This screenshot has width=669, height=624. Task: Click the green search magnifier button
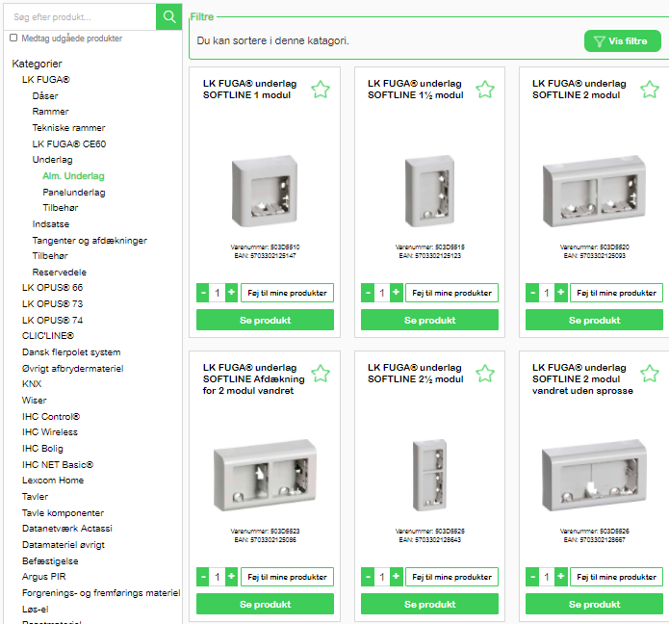click(169, 16)
